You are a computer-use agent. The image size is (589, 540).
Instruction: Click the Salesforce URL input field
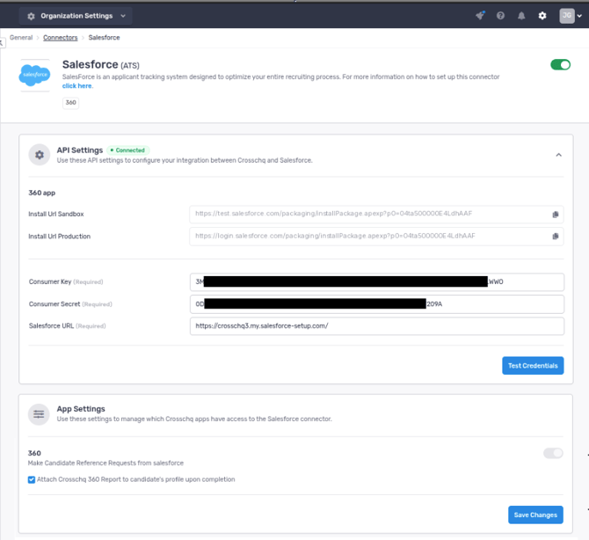point(377,325)
